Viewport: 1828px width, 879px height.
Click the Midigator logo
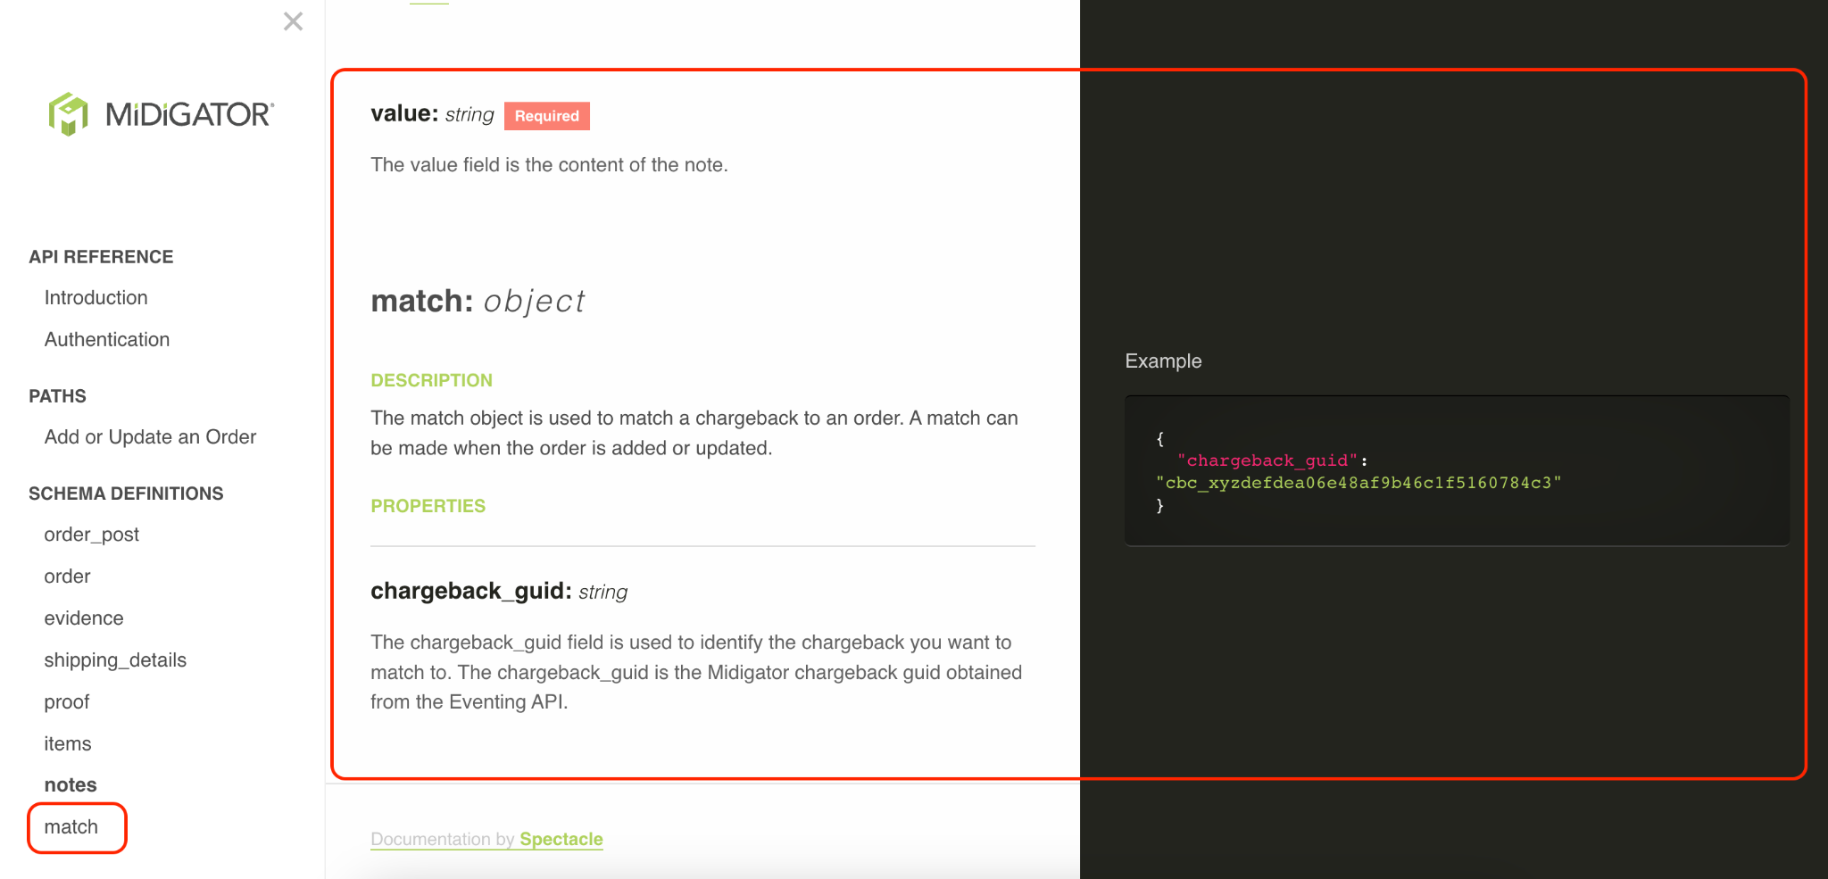click(162, 114)
